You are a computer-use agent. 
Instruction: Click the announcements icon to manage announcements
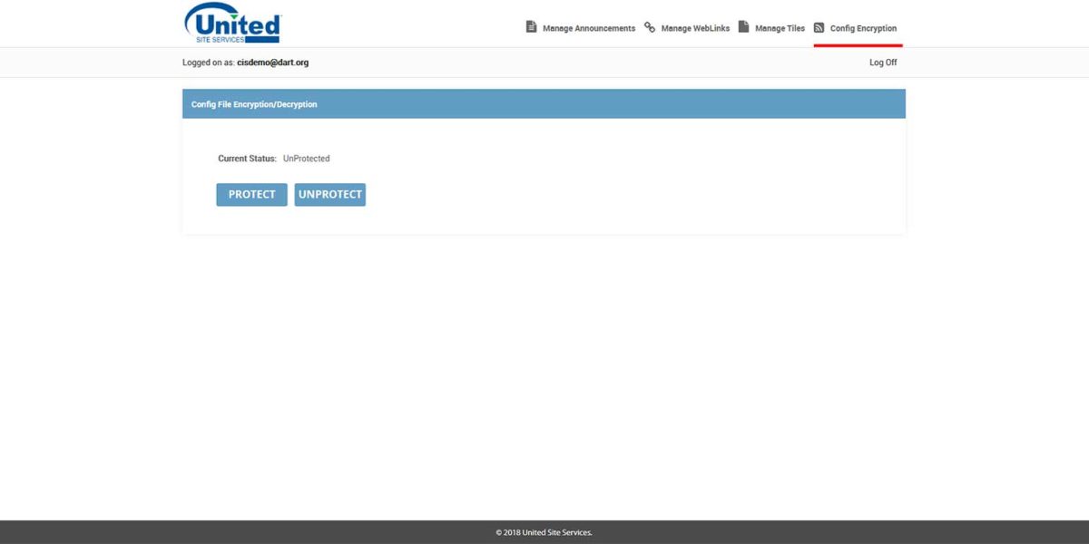tap(531, 26)
